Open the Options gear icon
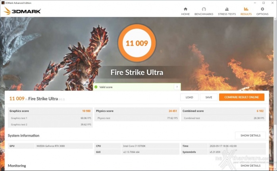 (262, 9)
